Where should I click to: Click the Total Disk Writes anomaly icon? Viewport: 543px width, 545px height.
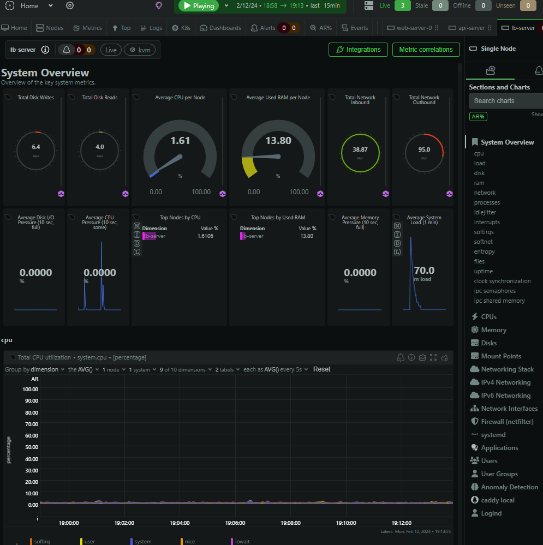coord(62,194)
